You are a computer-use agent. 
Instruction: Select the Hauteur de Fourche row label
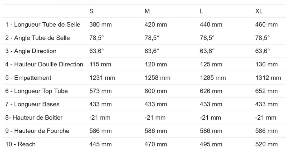(37, 131)
